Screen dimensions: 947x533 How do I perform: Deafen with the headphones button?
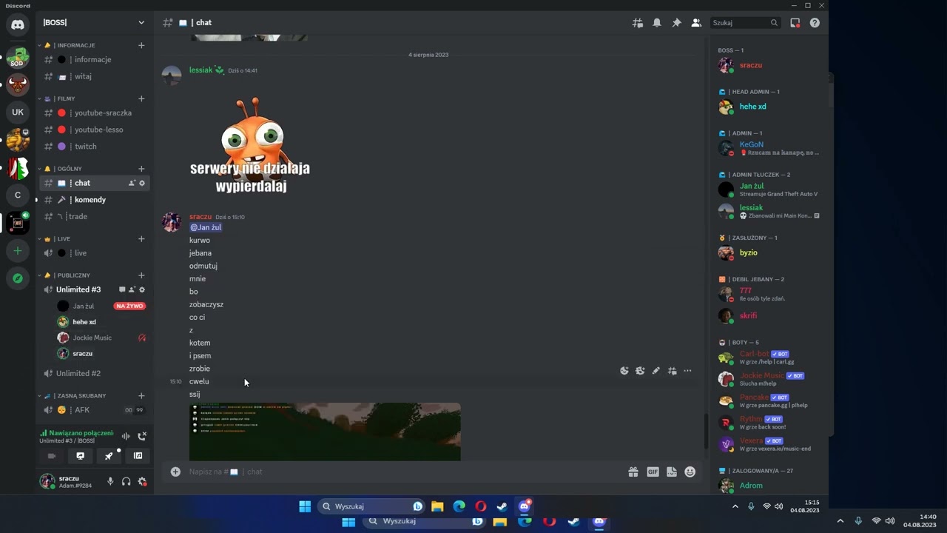(x=126, y=482)
